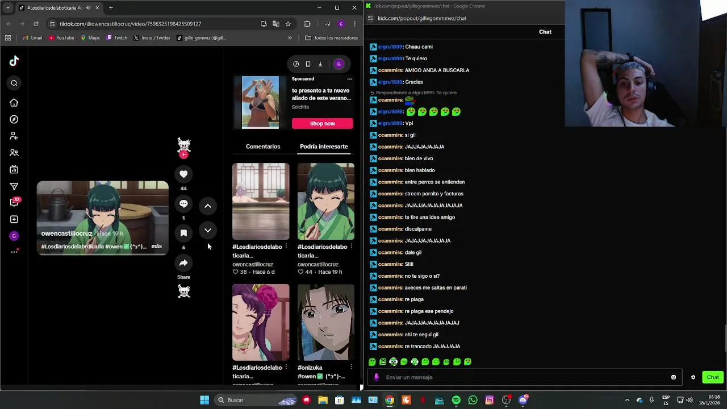The image size is (727, 409).
Task: Open the LIVE icon in TikTok sidebar
Action: click(x=14, y=169)
